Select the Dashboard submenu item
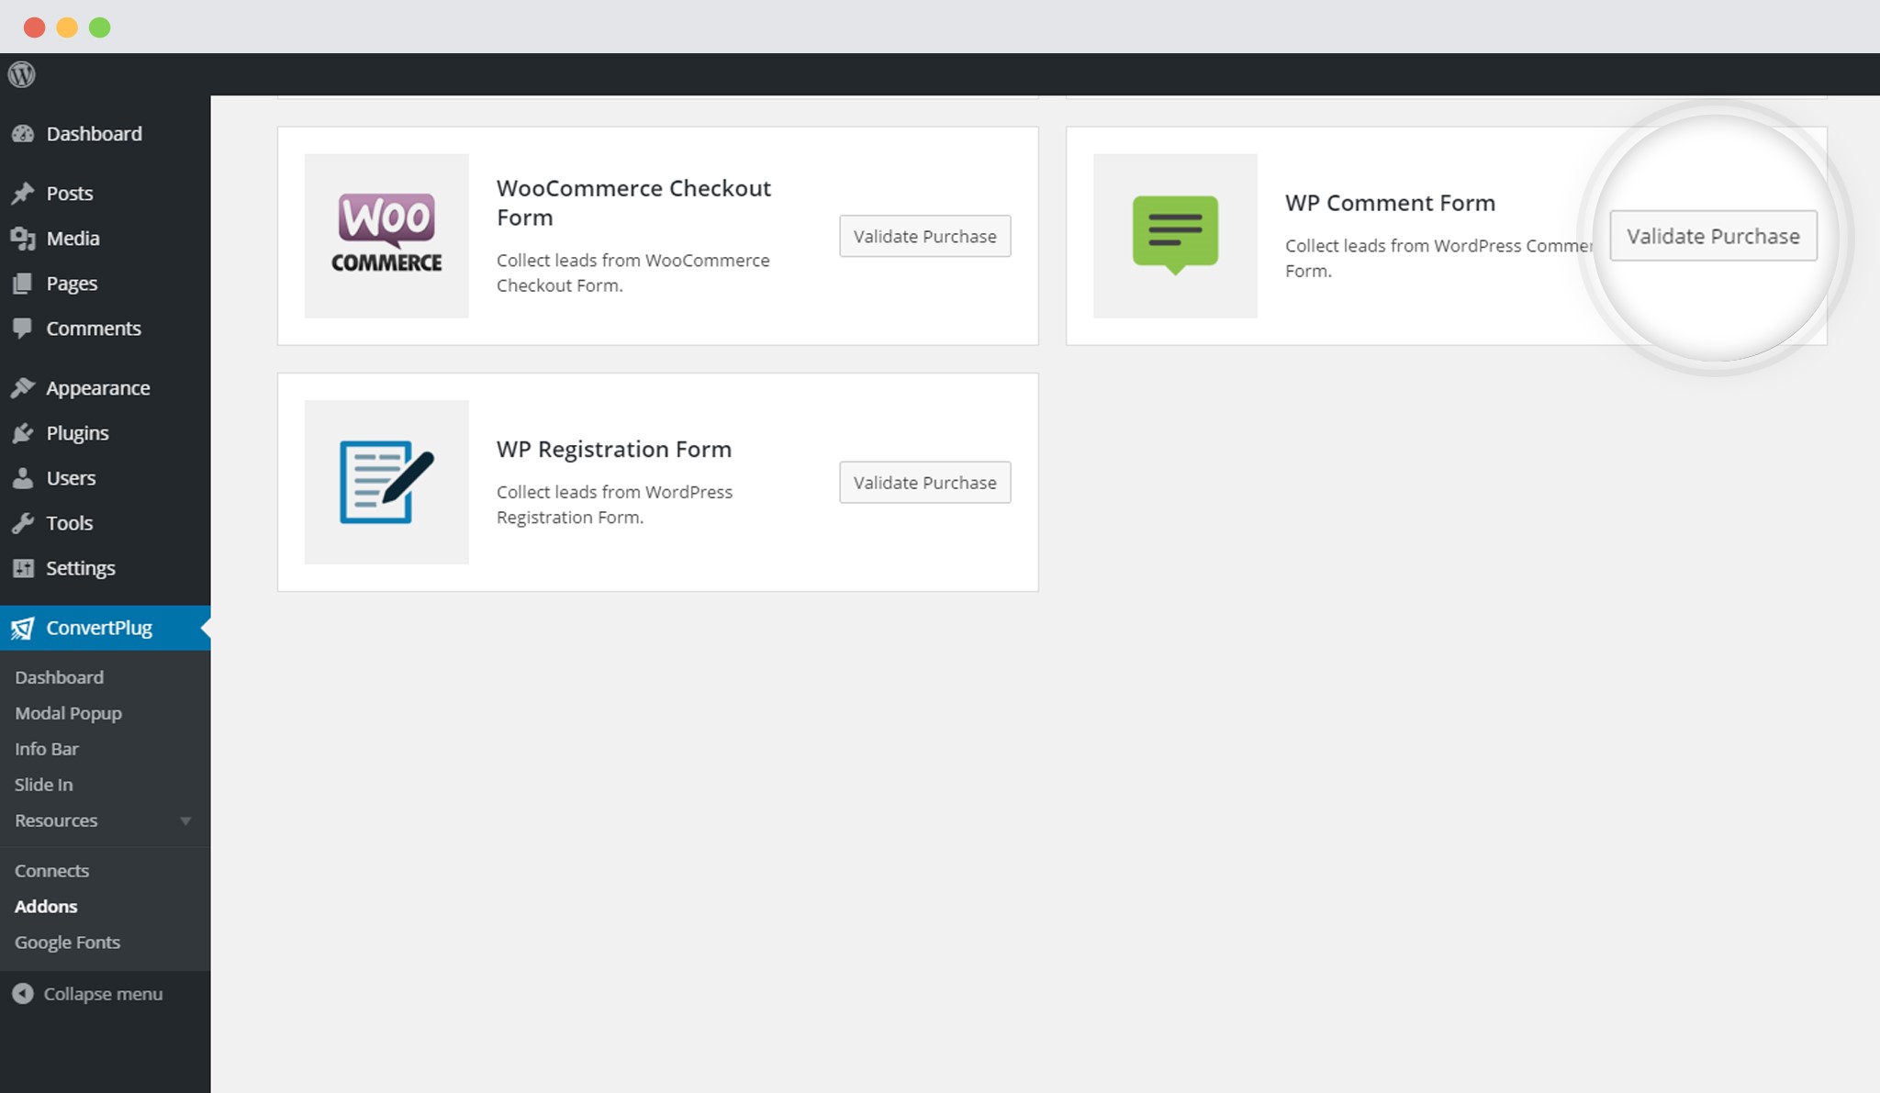Screen dimensions: 1880x1093 57,676
